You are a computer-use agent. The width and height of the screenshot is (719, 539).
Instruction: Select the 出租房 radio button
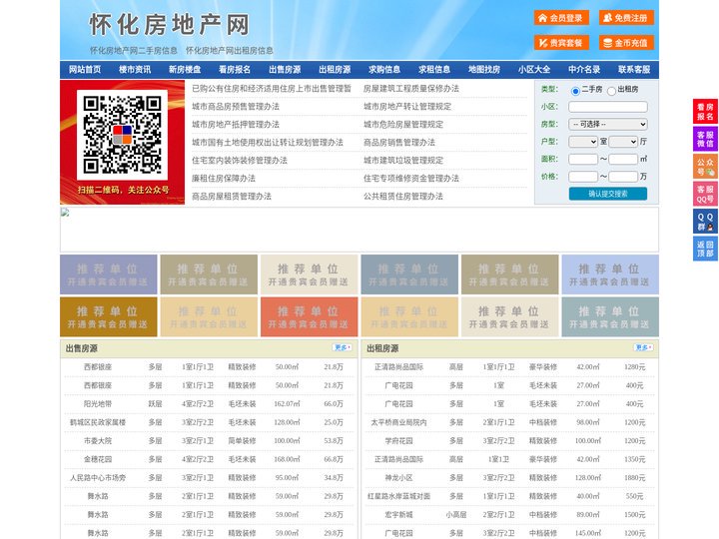(x=611, y=91)
